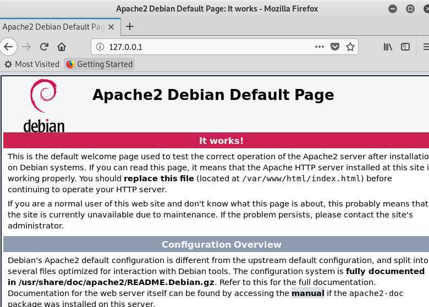The image size is (429, 307).
Task: Click the forward navigation arrow
Action: tap(26, 47)
